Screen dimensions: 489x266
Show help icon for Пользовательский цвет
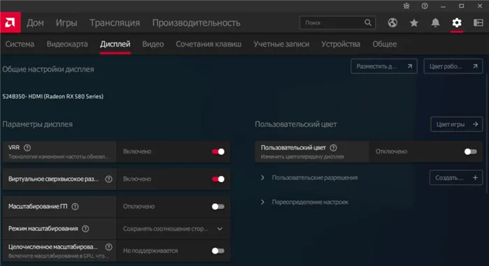coord(333,147)
